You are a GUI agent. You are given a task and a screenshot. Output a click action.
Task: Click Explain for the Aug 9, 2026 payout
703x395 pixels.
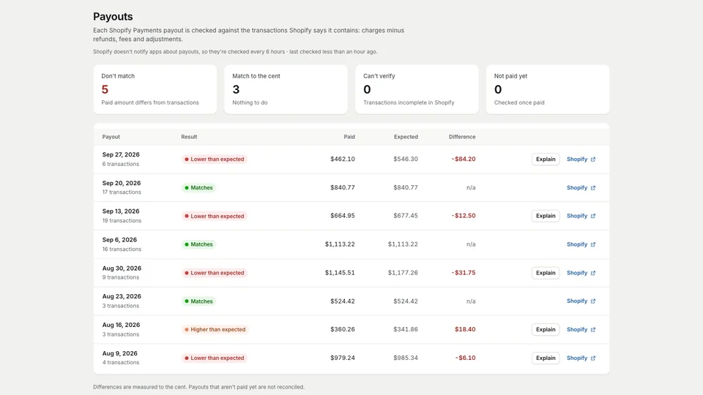click(545, 358)
